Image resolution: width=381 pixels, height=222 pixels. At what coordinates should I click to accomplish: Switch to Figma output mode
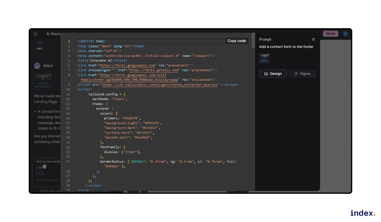pos(302,74)
